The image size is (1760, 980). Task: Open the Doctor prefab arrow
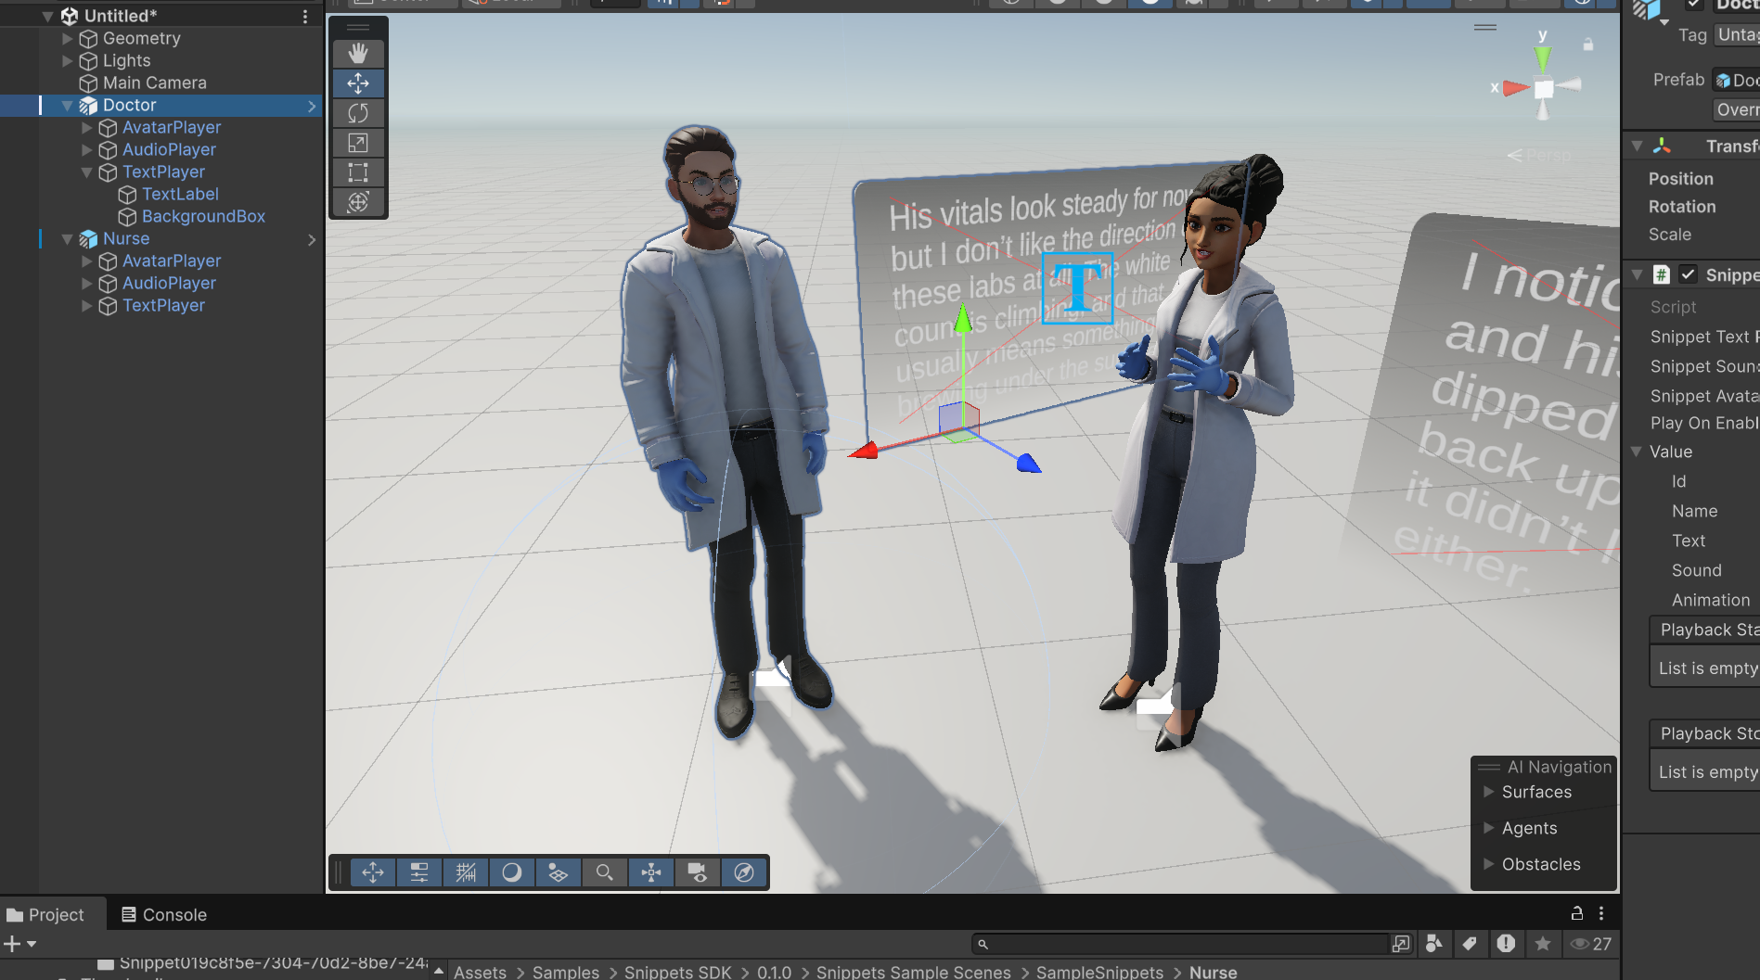(x=312, y=107)
